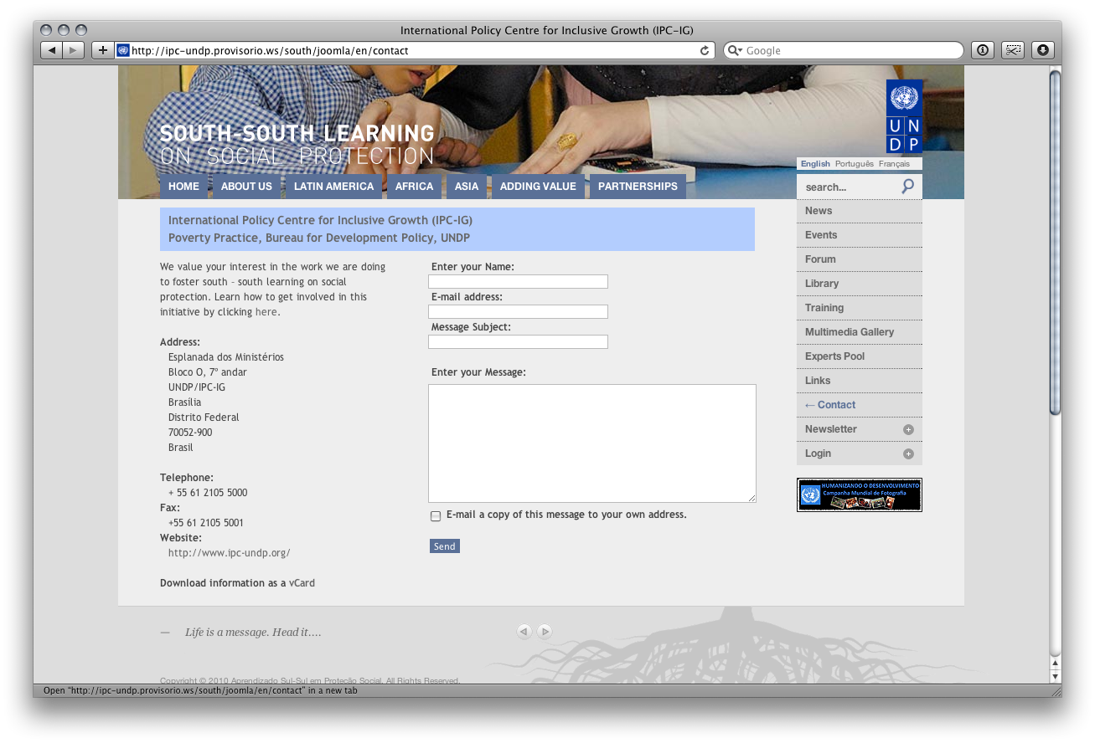
Task: Open the ABOUT US menu tab
Action: point(246,187)
